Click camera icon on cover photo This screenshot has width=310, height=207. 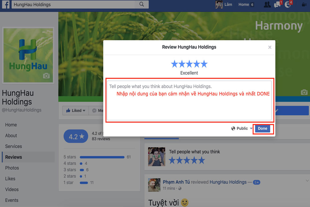pos(304,92)
